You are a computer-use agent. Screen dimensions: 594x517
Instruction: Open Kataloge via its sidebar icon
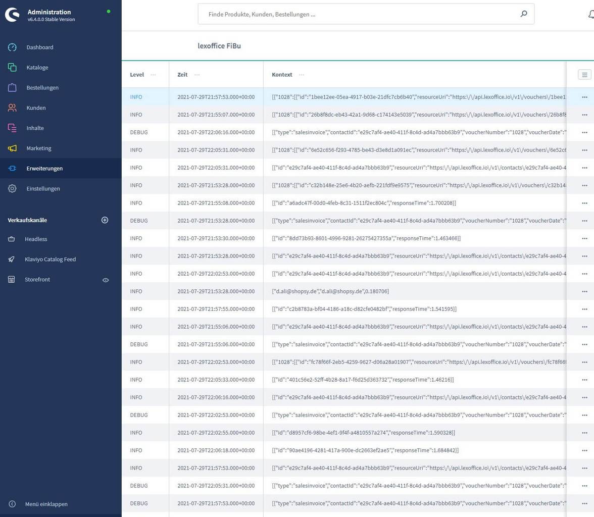pyautogui.click(x=13, y=68)
